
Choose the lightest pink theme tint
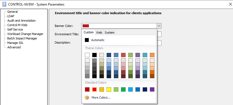123,60
